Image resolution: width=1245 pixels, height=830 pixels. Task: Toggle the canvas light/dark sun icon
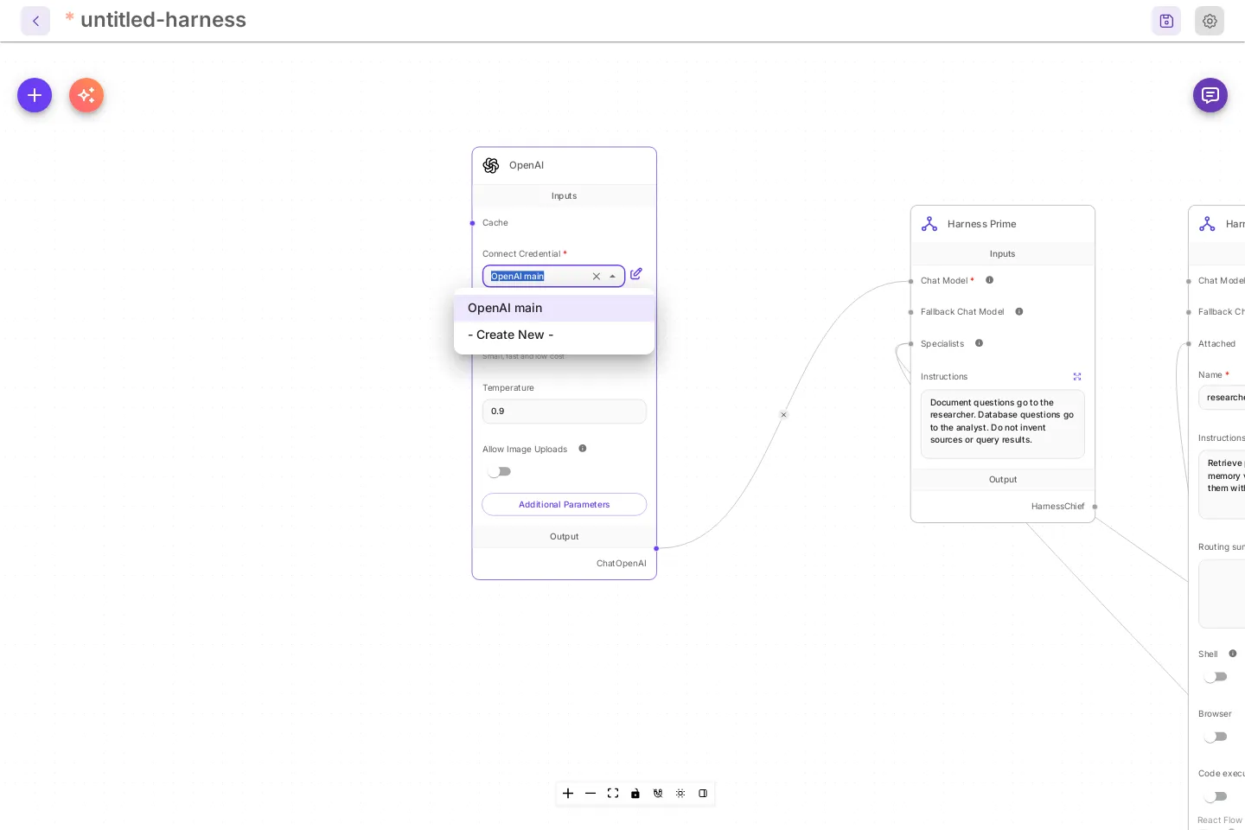coord(680,794)
